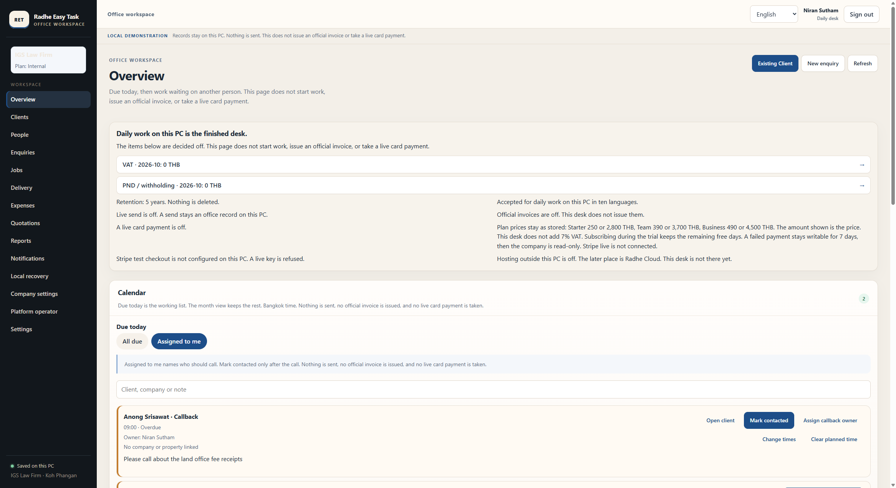Show the Notifications page
896x488 pixels.
[48, 259]
